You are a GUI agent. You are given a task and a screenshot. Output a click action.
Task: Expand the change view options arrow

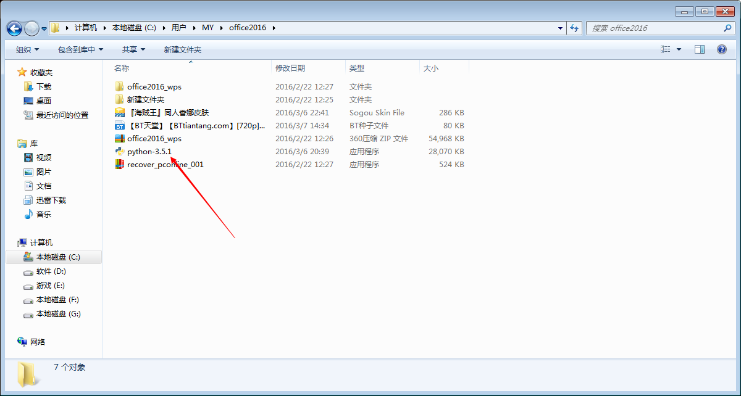(679, 49)
